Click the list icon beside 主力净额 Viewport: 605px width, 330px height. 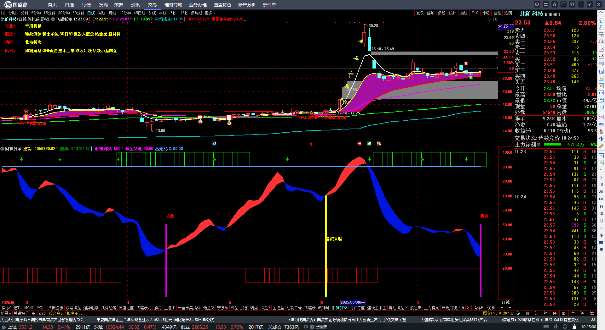[539, 145]
